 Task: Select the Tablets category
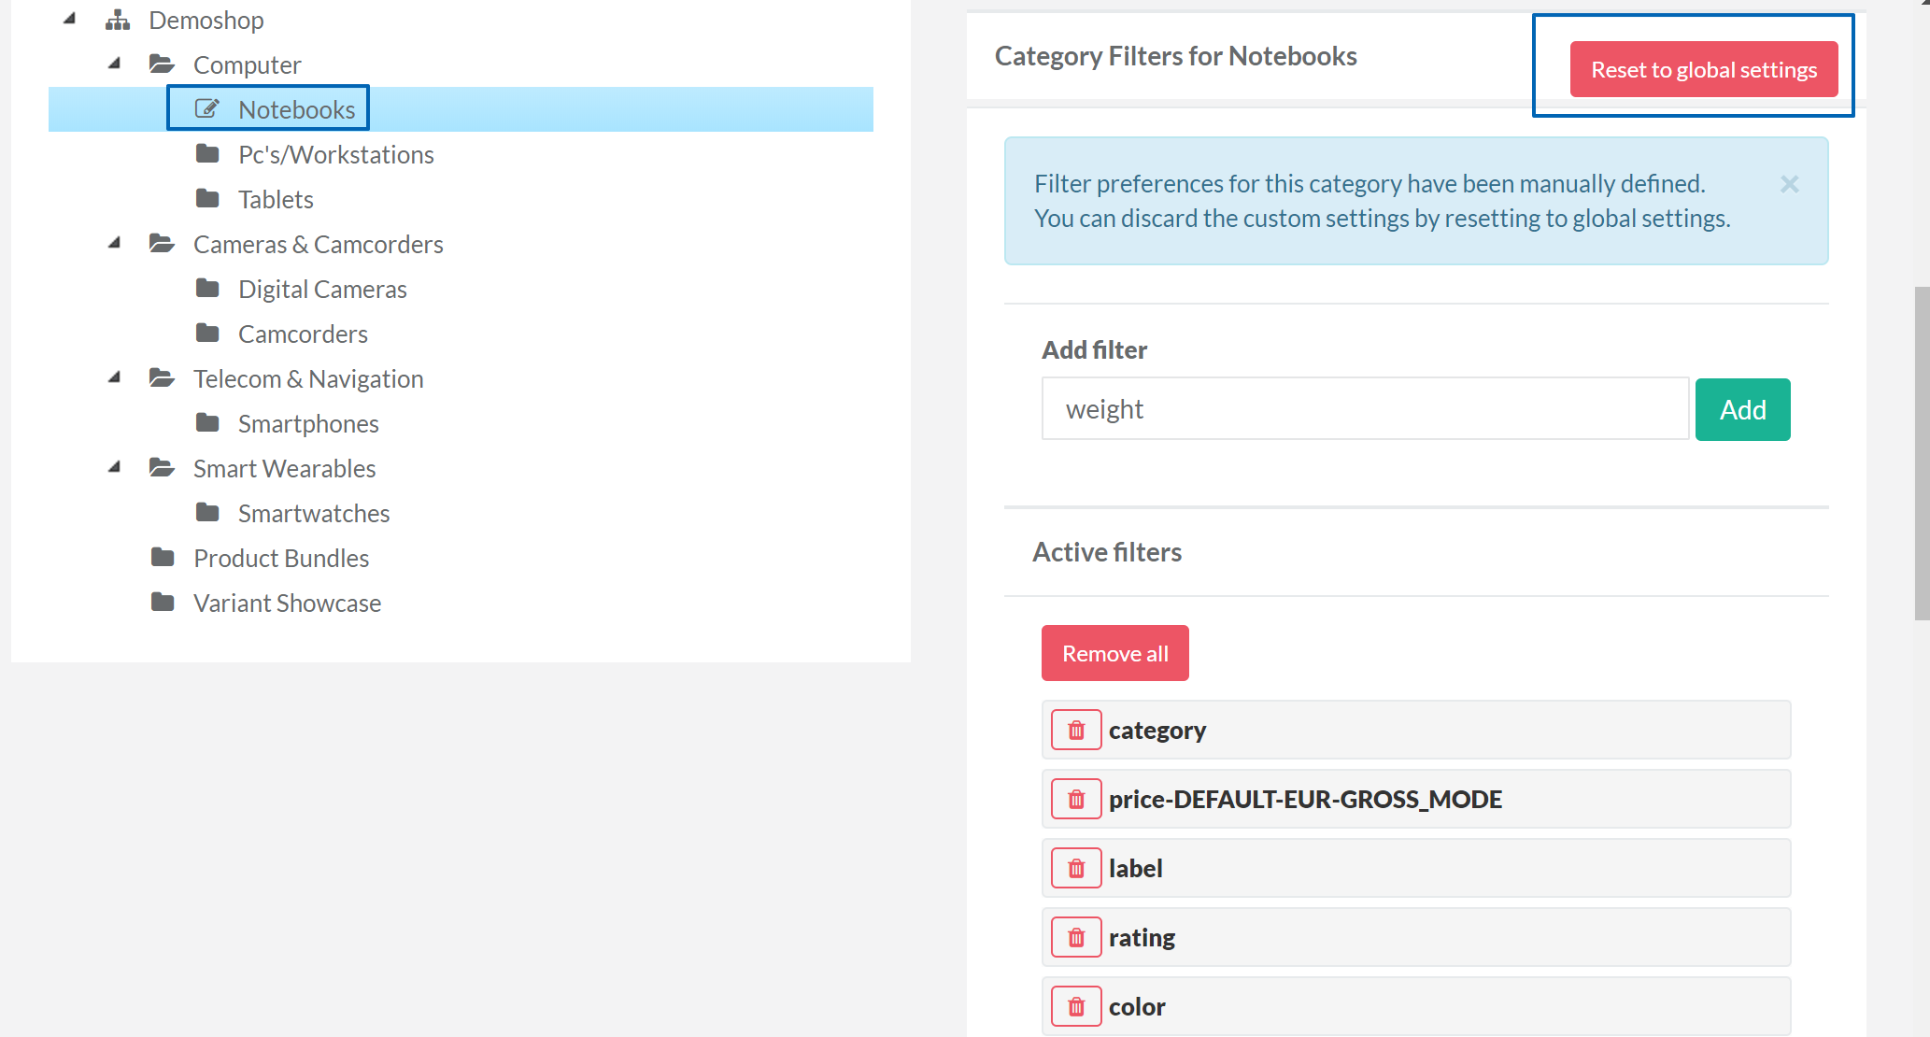(275, 199)
